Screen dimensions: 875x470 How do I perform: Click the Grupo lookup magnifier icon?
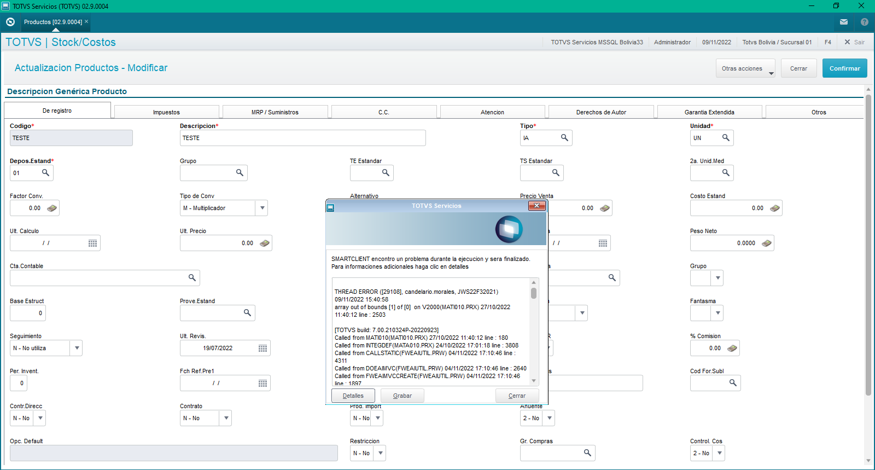240,173
